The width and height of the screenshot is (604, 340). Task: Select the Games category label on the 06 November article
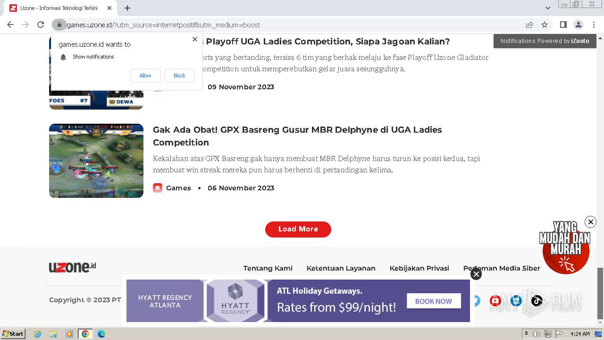click(178, 188)
